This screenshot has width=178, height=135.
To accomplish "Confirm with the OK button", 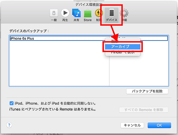I will (159, 125).
